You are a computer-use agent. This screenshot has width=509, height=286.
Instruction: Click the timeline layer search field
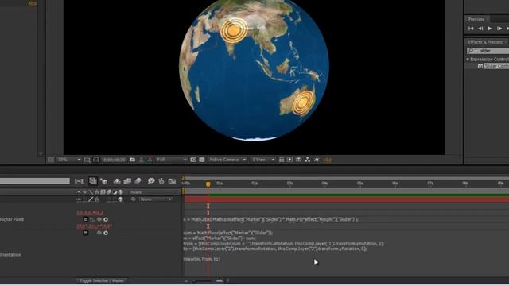coord(35,181)
